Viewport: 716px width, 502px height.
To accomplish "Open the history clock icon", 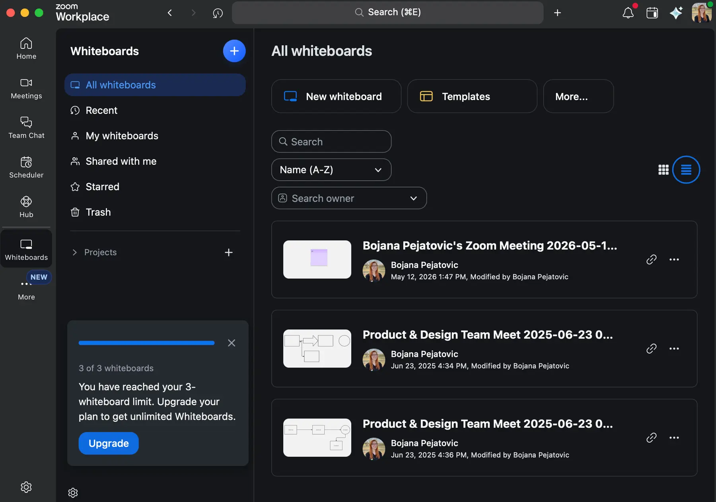I will click(218, 13).
